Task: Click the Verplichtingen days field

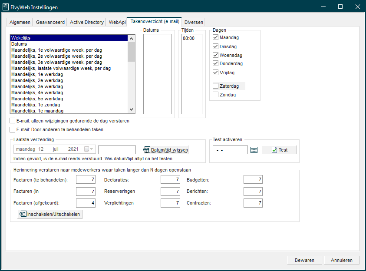Action: tap(170, 203)
